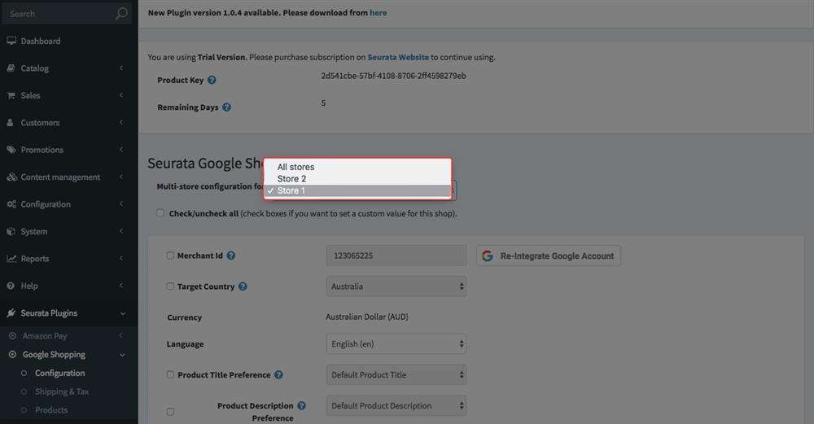Toggle the Check/uncheck all checkbox
The width and height of the screenshot is (814, 424).
pyautogui.click(x=160, y=212)
